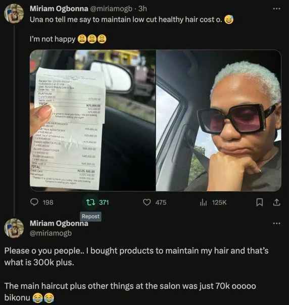Click the @miriamogb handle on first post
The image size is (289, 305).
point(111,9)
